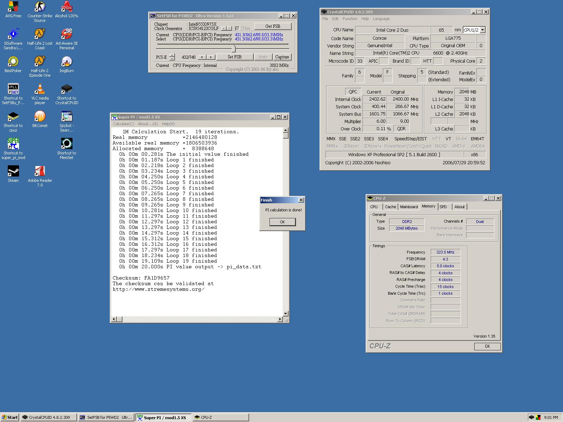Launch Half-Life 2 Lost Coast shortcut
Image resolution: width=563 pixels, height=422 pixels.
(40, 39)
